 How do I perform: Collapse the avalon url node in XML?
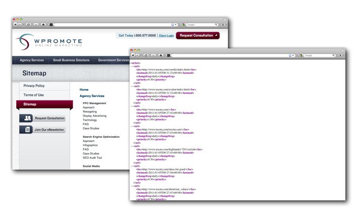tap(132, 86)
